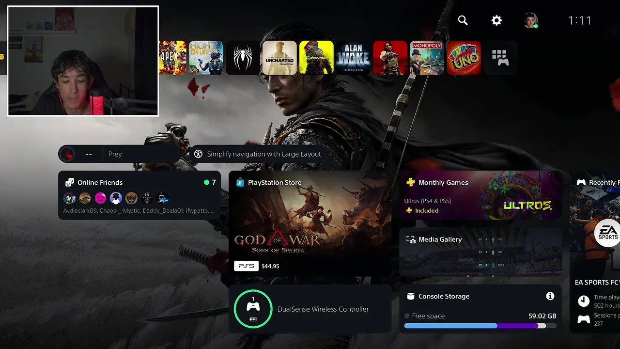620x349 pixels.
Task: Click the Console Storage drive icon
Action: (x=411, y=296)
